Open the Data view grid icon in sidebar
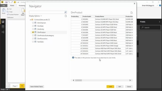This screenshot has width=162, height=91. point(3,27)
